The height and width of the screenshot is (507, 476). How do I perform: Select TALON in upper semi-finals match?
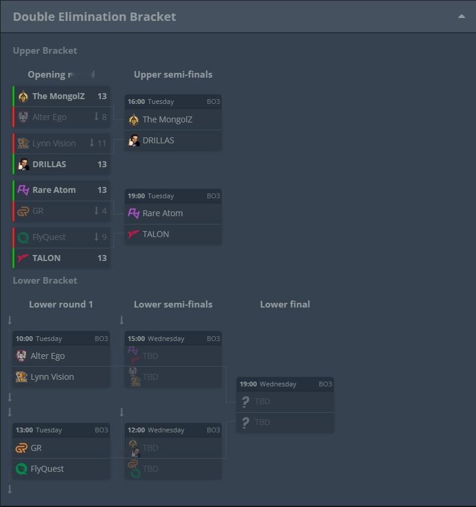point(173,235)
